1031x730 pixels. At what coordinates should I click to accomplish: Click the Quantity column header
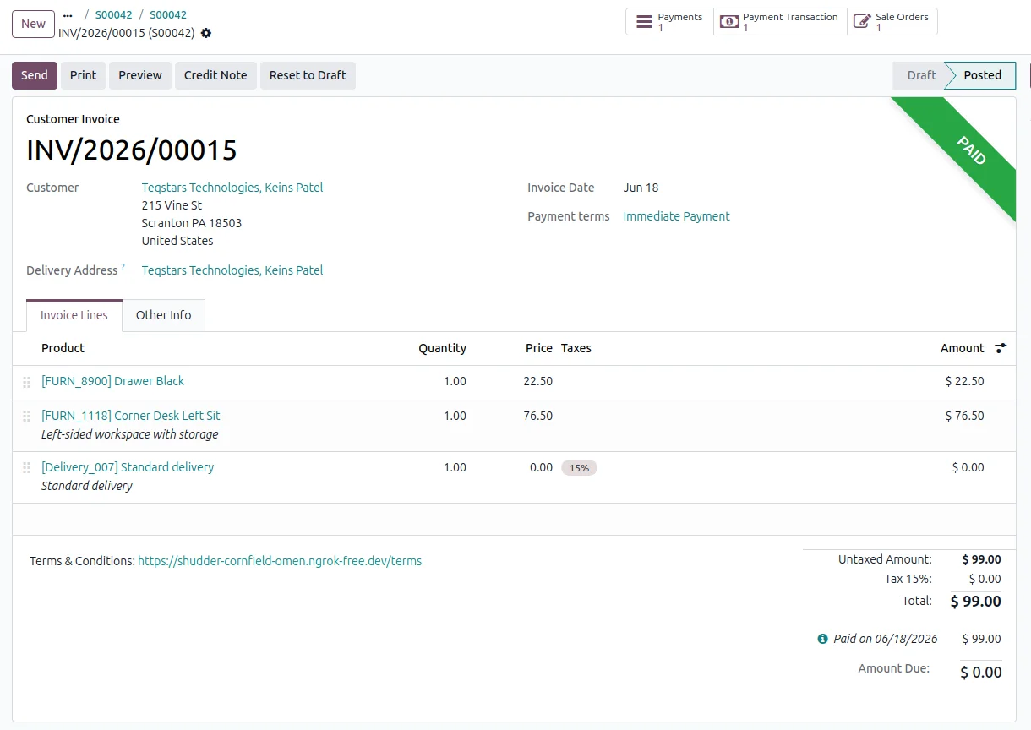coord(442,348)
